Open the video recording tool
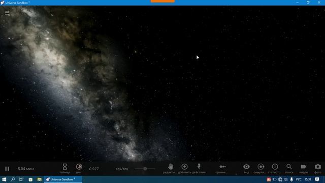 point(304,168)
